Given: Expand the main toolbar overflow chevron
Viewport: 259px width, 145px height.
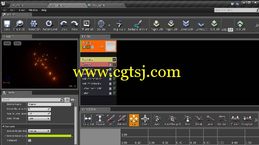Looking at the screenshot, I should [256, 25].
